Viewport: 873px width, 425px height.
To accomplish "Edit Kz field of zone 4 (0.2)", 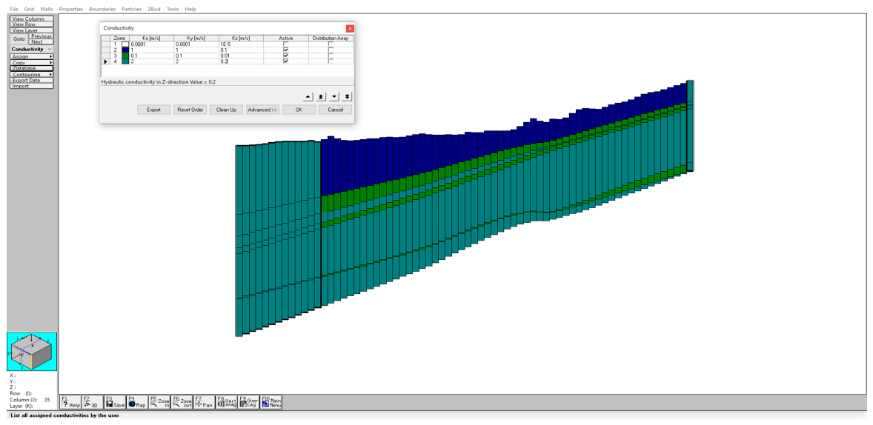I will point(241,61).
